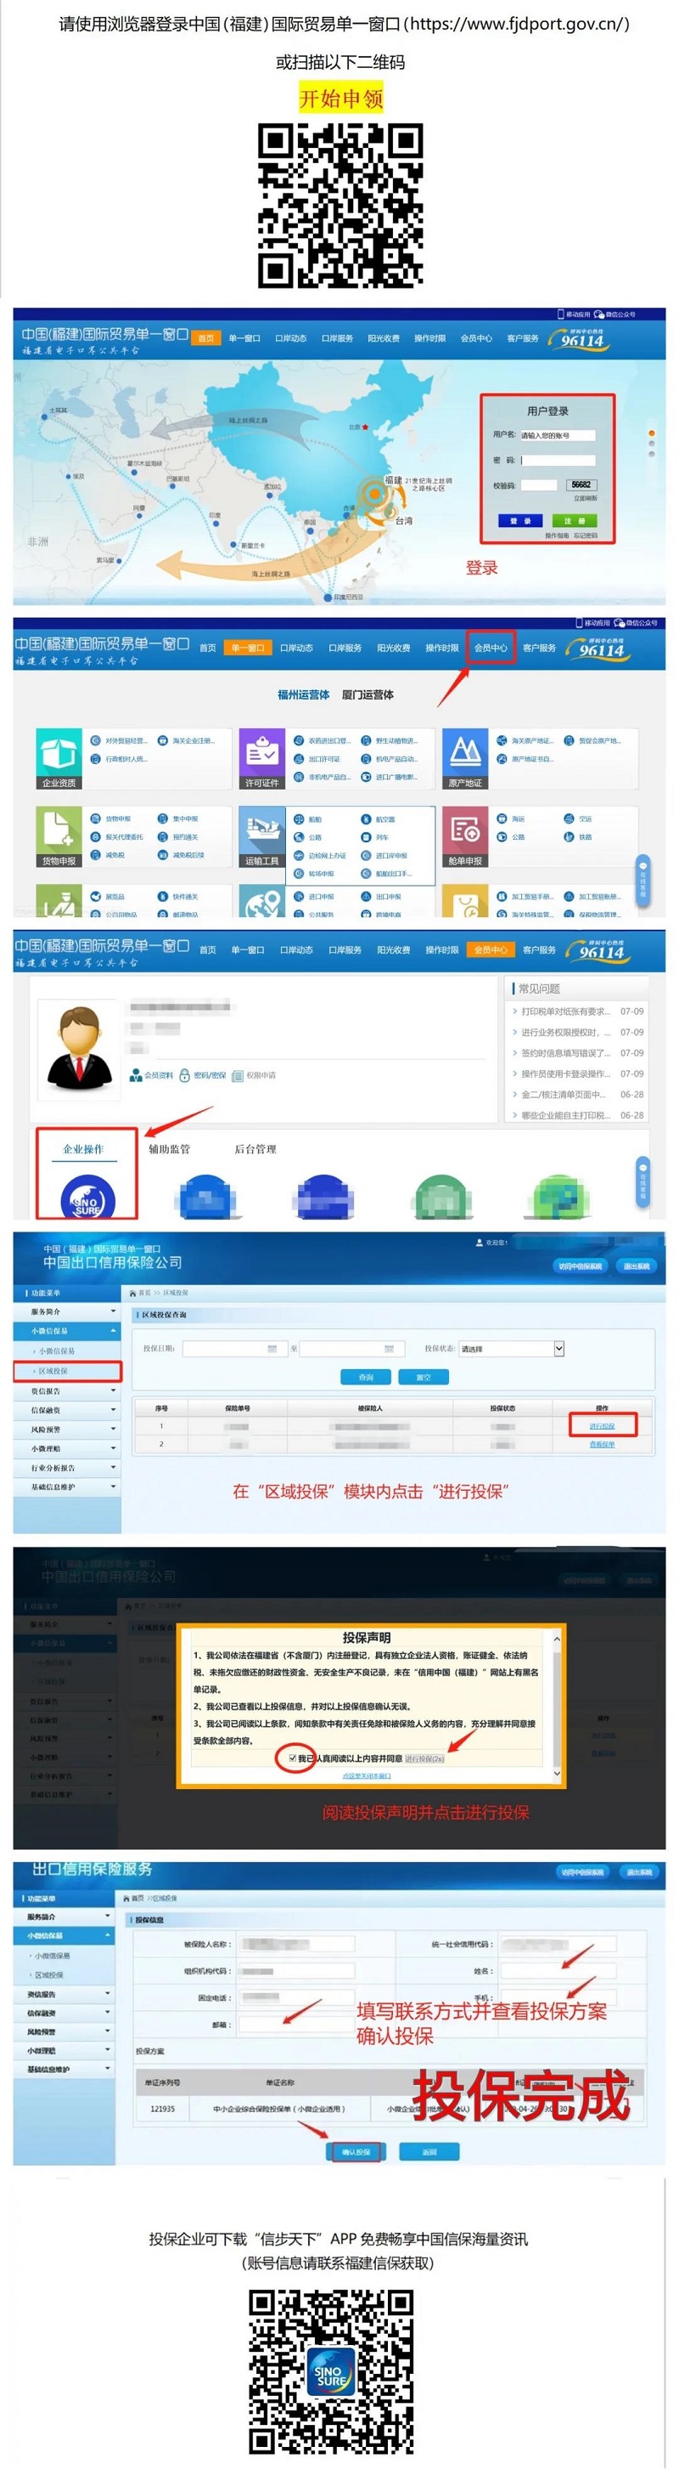The height and width of the screenshot is (2481, 679).
Task: Click the 查看保单 link in row 2
Action: coord(602,1445)
